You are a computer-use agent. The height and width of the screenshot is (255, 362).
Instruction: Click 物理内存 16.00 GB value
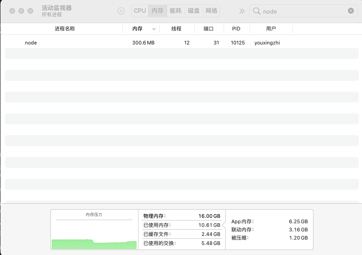210,216
